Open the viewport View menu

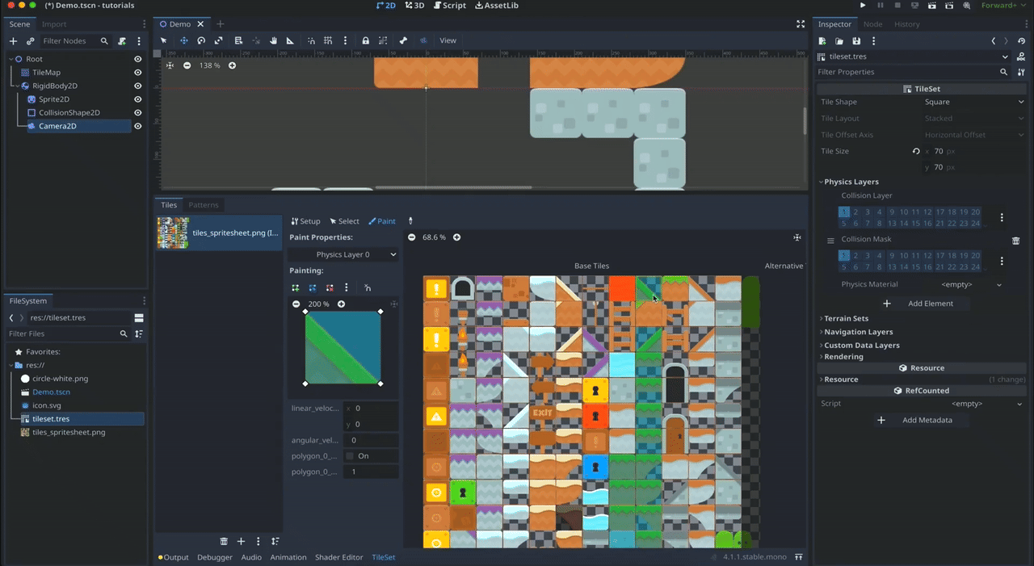click(448, 40)
